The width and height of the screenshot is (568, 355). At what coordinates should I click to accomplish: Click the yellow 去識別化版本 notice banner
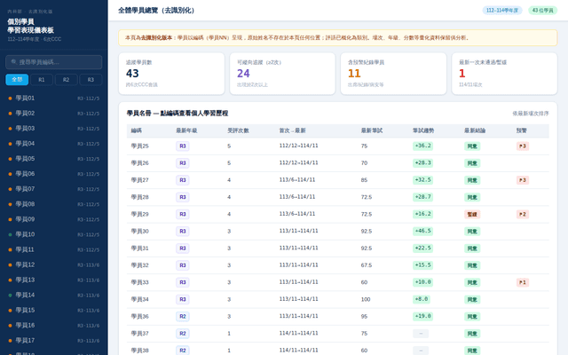337,37
